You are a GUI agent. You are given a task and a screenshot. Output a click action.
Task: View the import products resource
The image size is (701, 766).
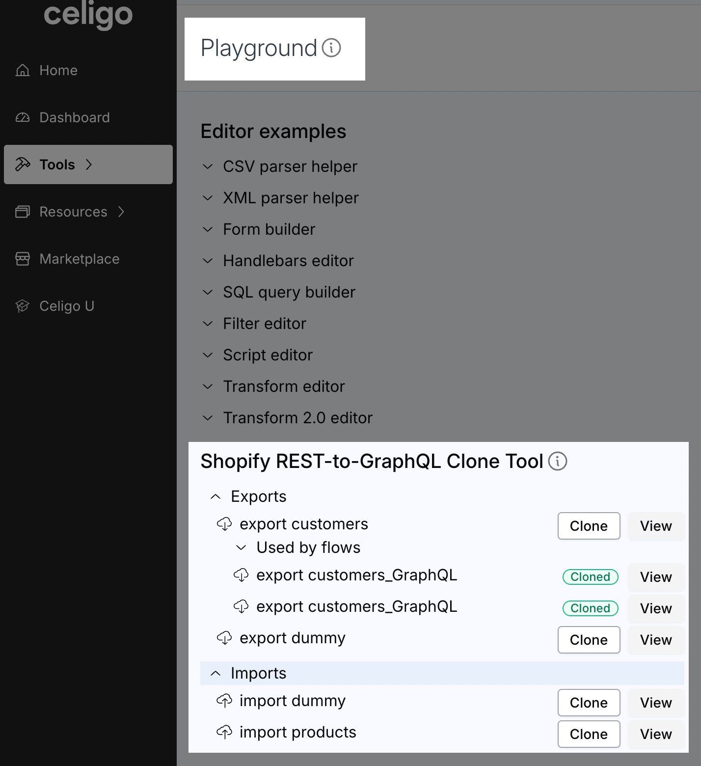[656, 734]
